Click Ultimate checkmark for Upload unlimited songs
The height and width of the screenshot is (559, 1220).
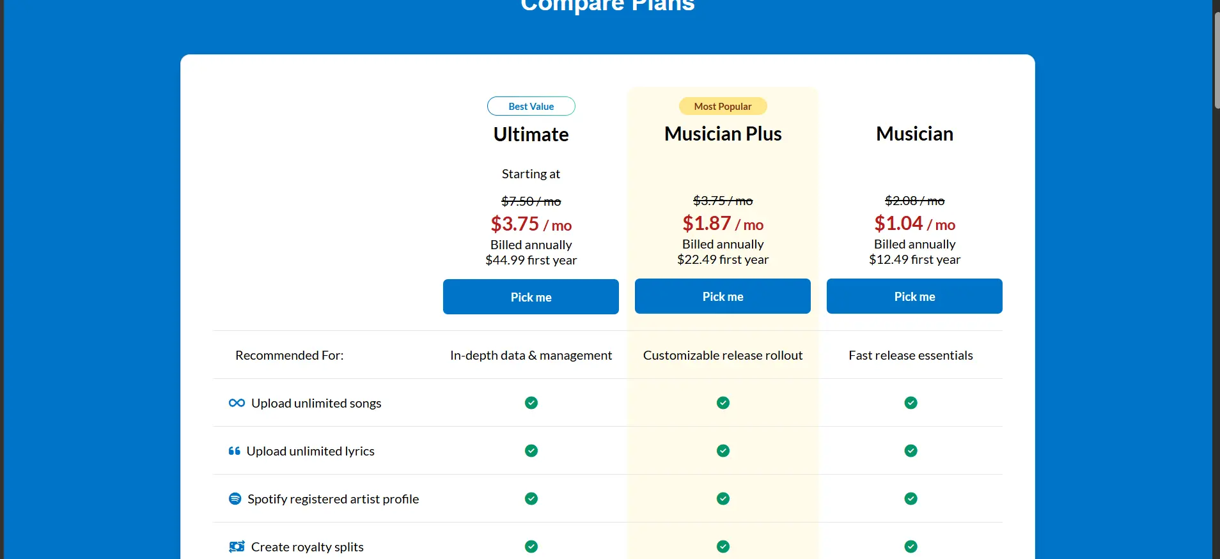(x=531, y=402)
